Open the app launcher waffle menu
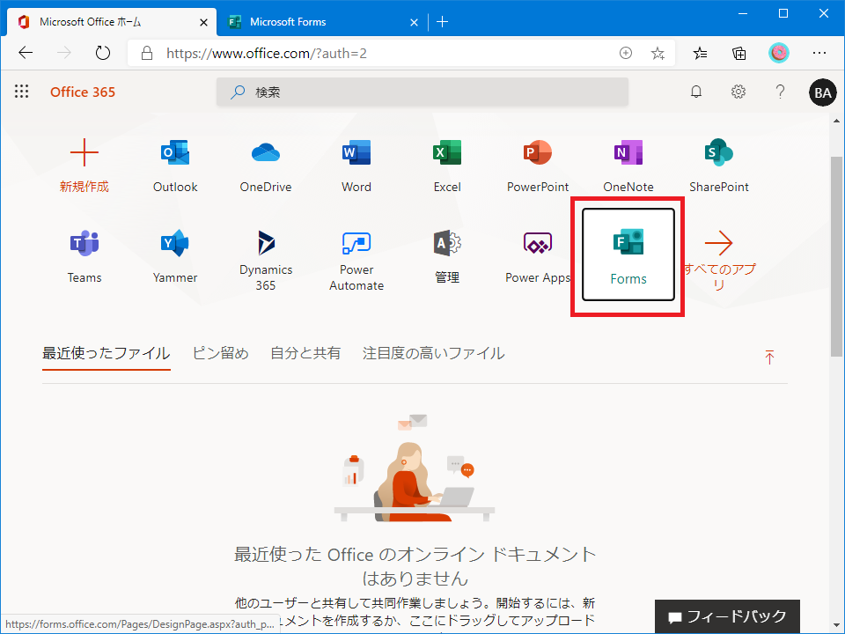 click(x=21, y=92)
